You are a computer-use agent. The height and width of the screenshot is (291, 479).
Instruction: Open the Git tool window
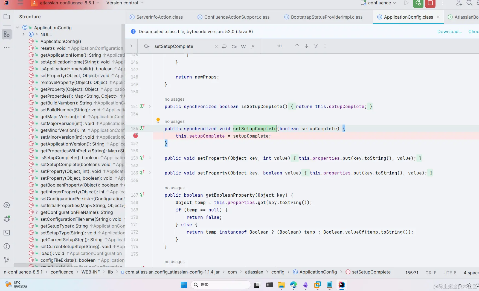[x=7, y=260]
